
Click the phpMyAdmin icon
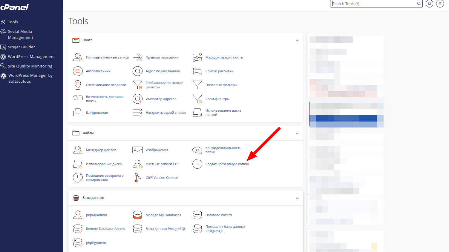(78, 215)
